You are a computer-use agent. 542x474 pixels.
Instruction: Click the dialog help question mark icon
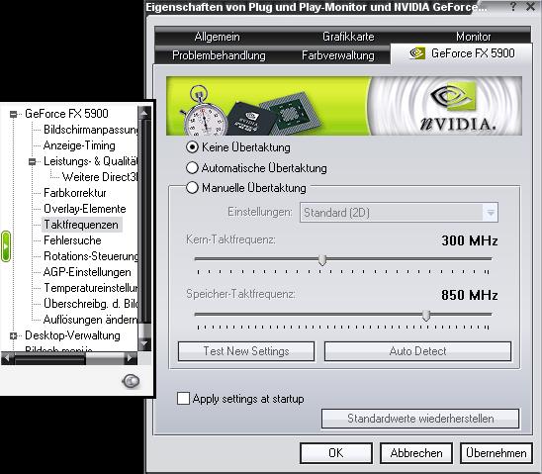[x=513, y=7]
